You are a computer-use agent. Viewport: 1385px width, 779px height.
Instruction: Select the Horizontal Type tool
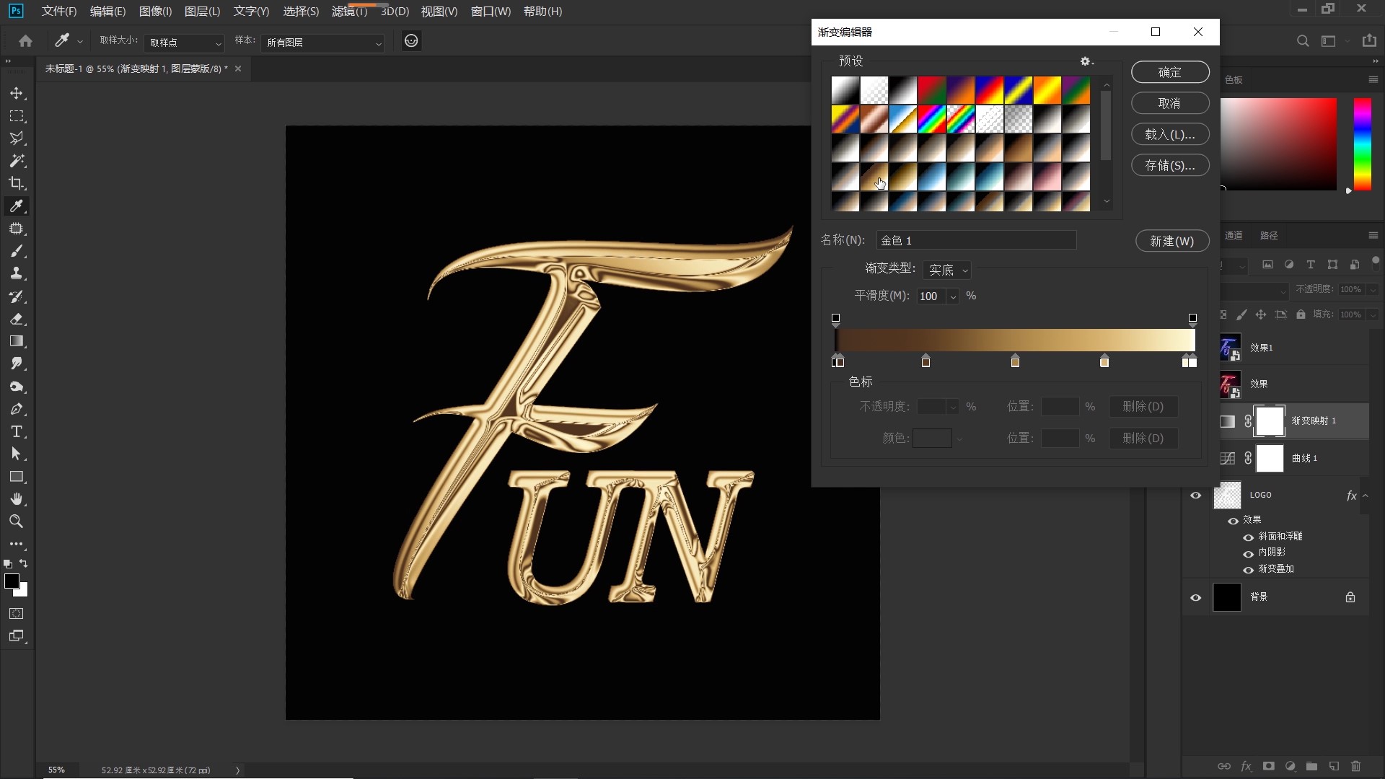pos(17,431)
